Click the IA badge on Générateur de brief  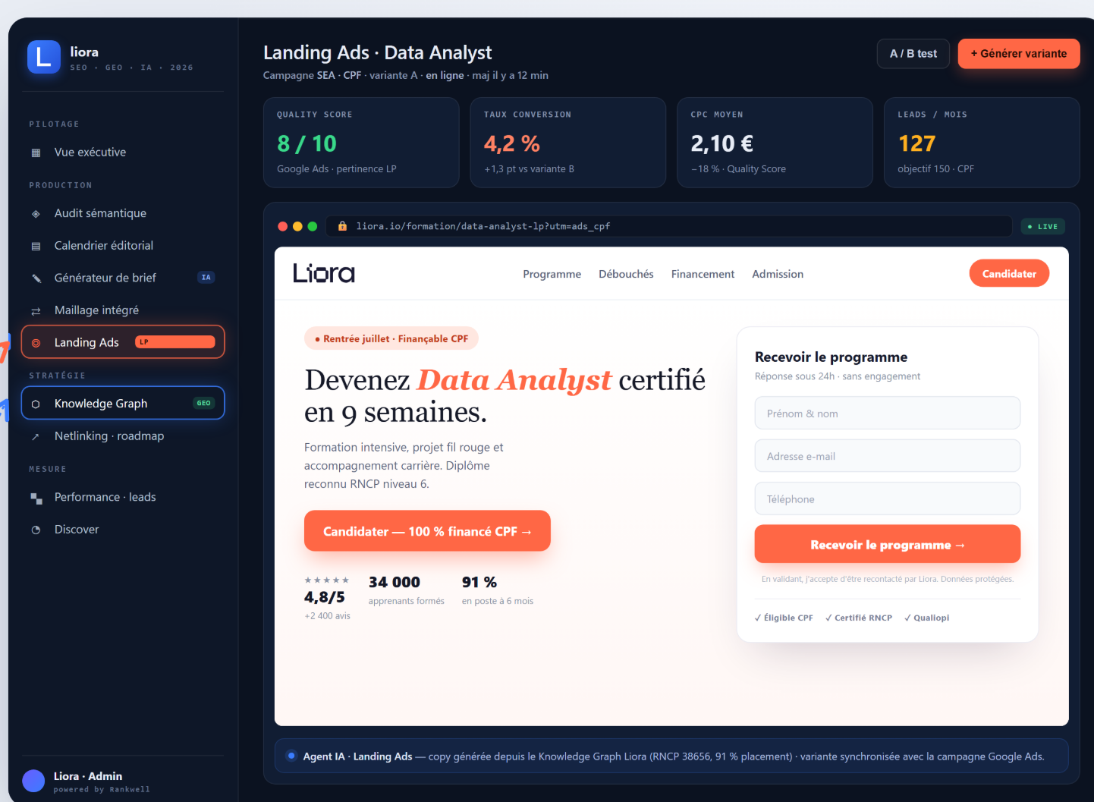[206, 278]
